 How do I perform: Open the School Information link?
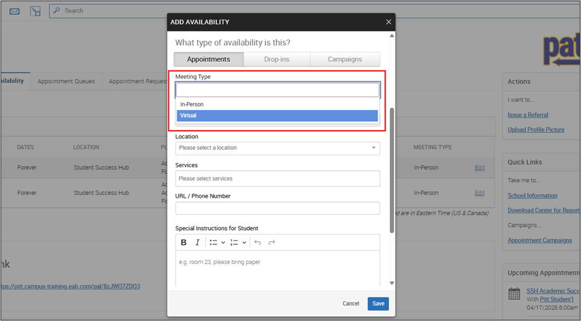tap(532, 195)
